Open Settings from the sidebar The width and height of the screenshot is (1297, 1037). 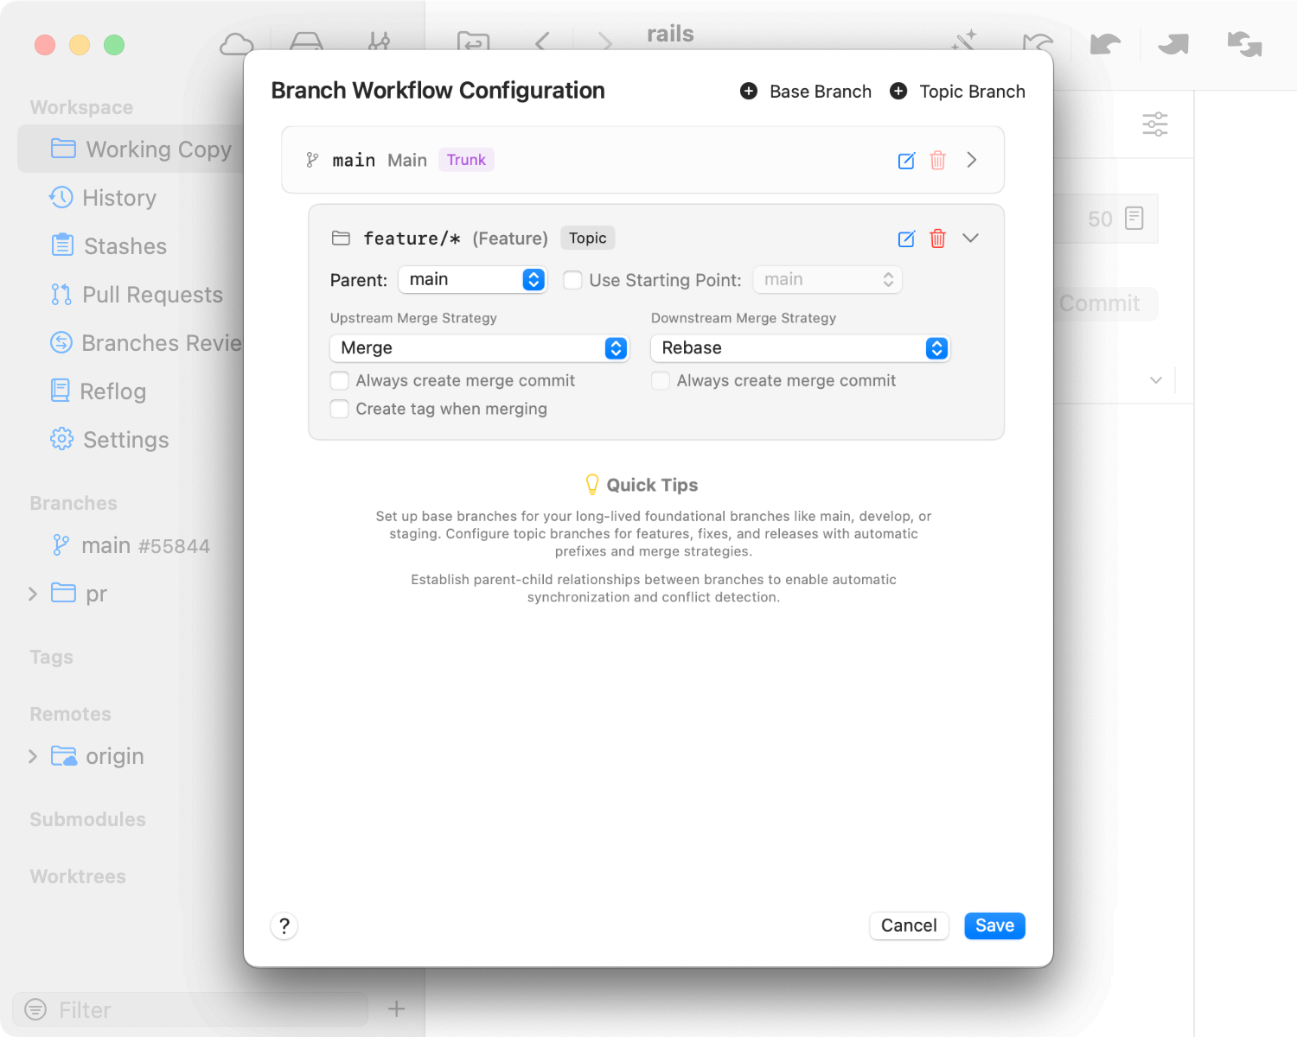tap(125, 440)
